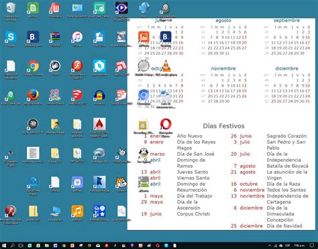Viewport: 318px width, 249px height.
Task: Open the iTunes desktop shortcut
Action: [x=77, y=37]
